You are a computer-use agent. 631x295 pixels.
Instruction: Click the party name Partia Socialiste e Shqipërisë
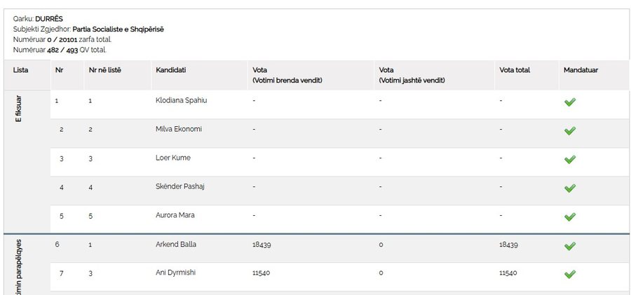click(x=118, y=29)
